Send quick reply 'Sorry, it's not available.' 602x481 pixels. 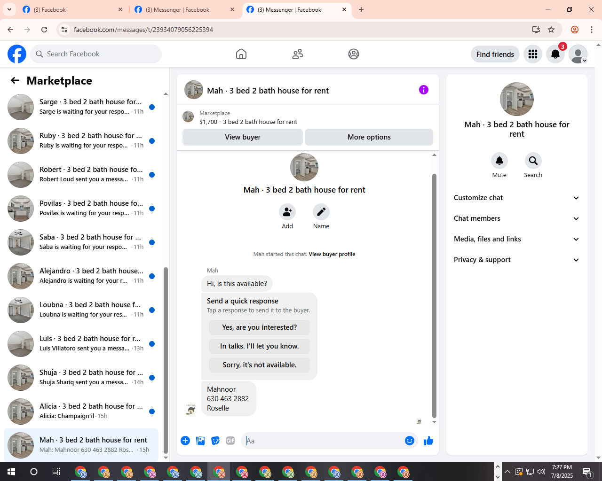(x=260, y=365)
